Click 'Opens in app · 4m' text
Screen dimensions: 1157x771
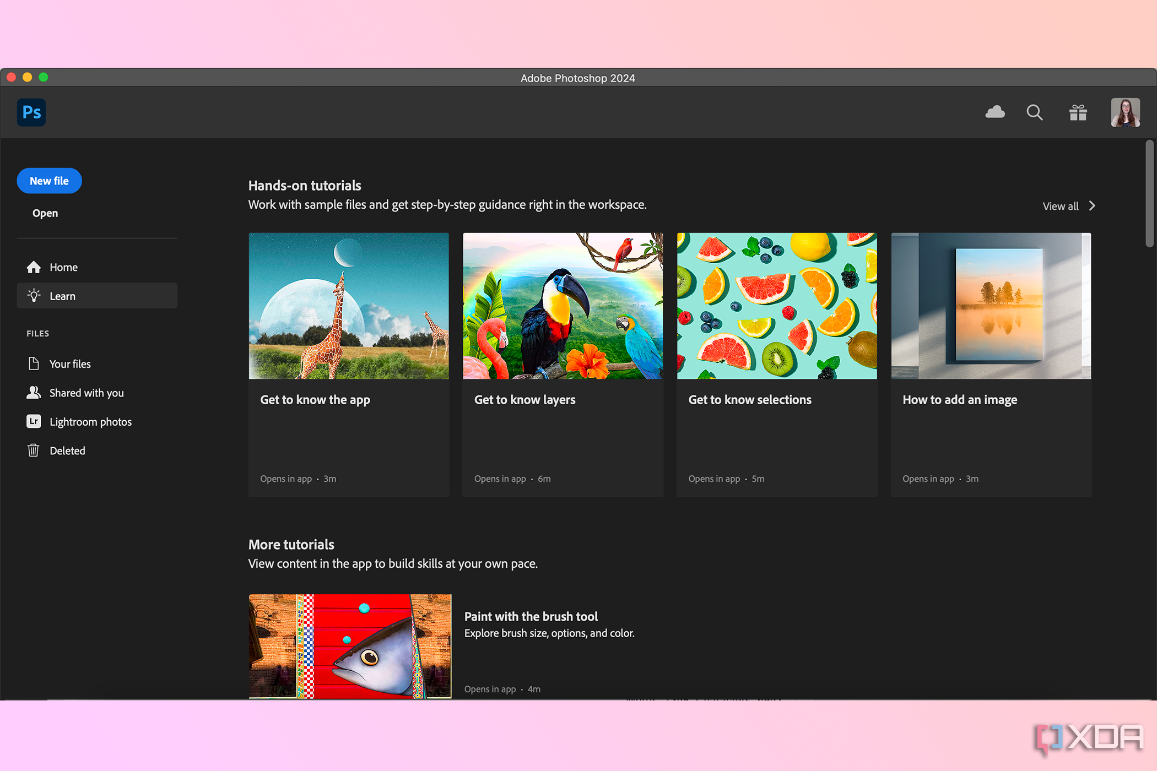click(502, 689)
